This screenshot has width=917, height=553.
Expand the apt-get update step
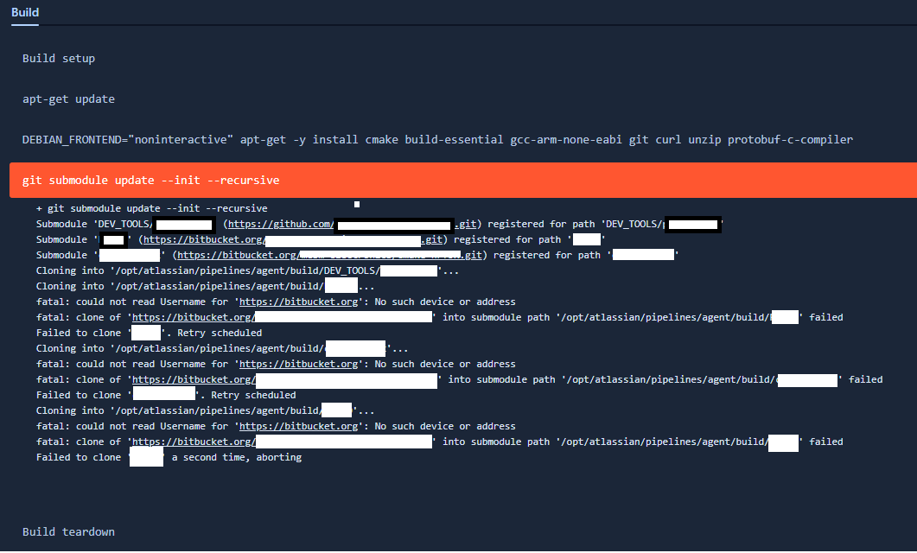click(x=68, y=99)
